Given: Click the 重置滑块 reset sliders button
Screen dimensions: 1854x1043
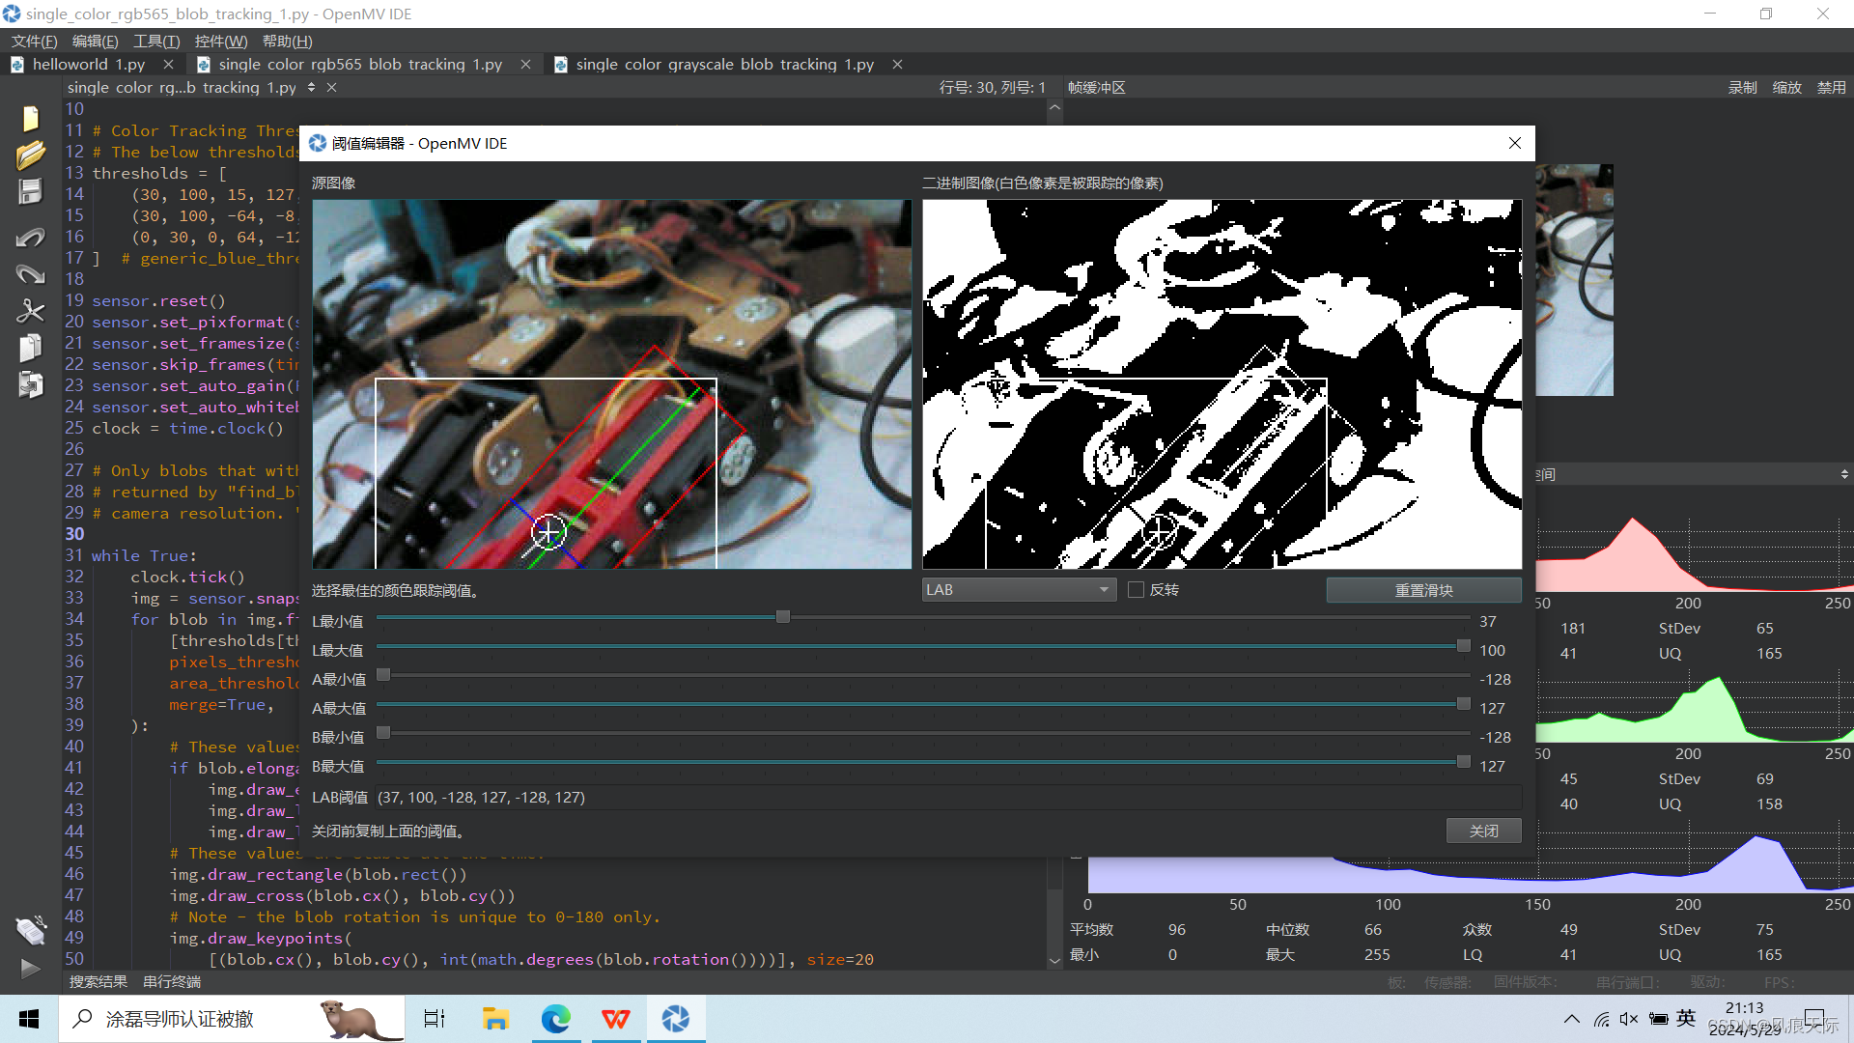Looking at the screenshot, I should point(1423,590).
